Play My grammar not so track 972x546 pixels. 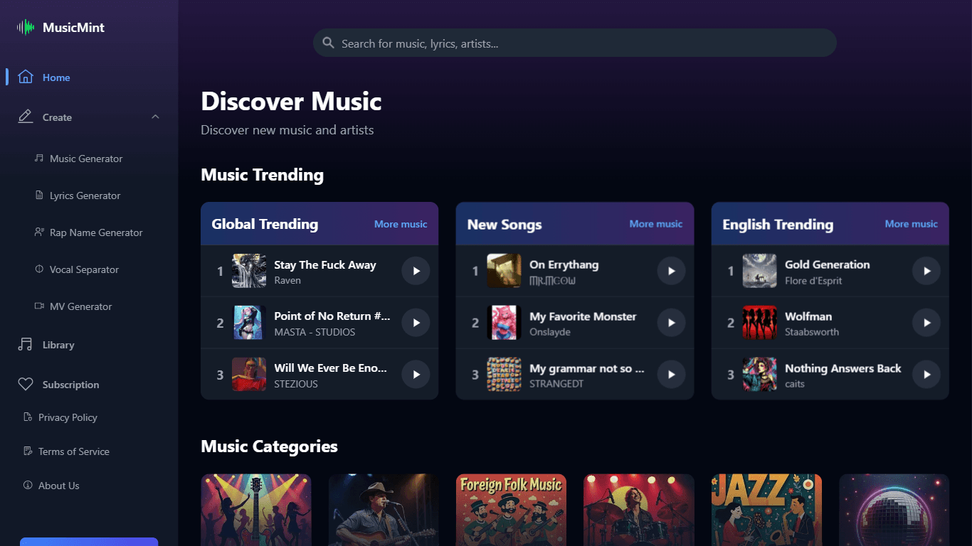pos(671,375)
